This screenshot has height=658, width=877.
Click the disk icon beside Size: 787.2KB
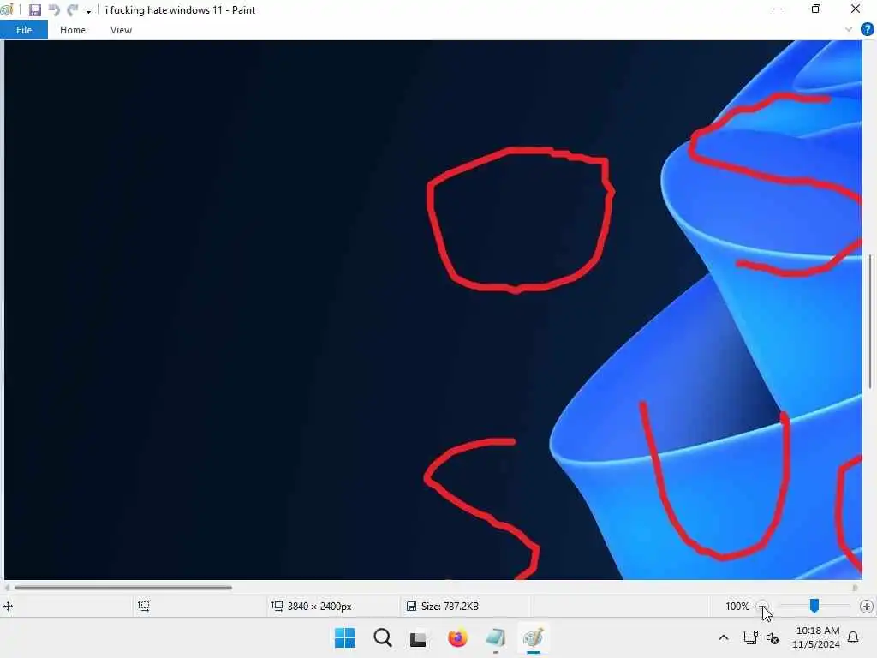pos(411,606)
